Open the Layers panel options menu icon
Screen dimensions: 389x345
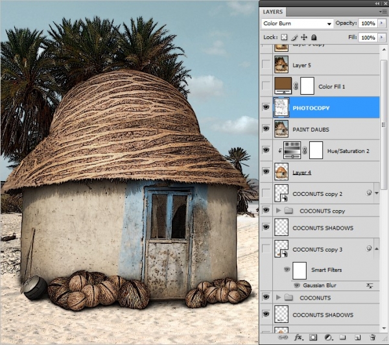pos(382,12)
